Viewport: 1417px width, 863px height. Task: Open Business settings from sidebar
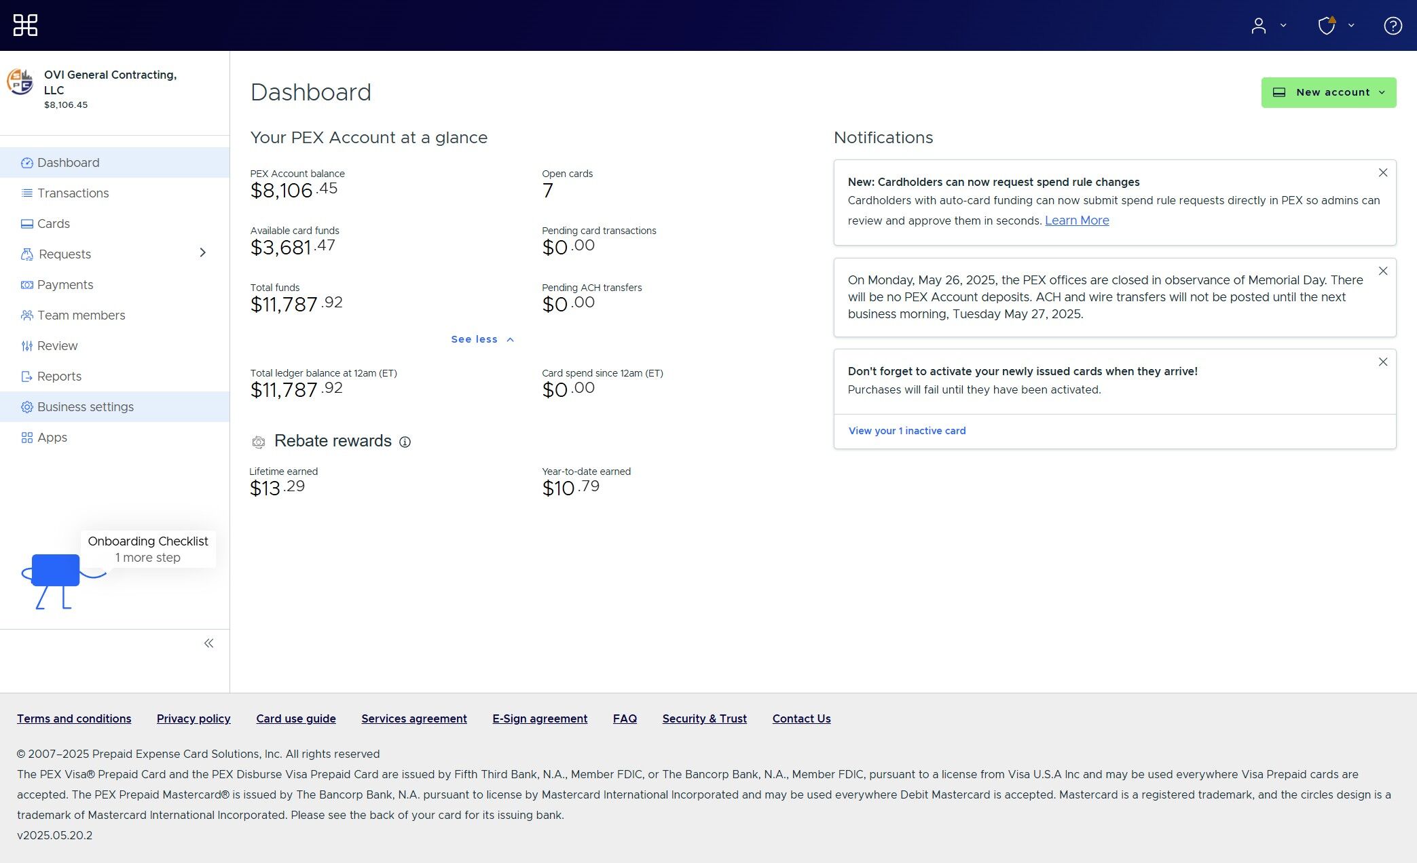pyautogui.click(x=84, y=406)
